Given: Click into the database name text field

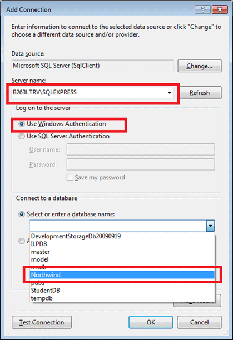Looking at the screenshot, I should click(118, 226).
